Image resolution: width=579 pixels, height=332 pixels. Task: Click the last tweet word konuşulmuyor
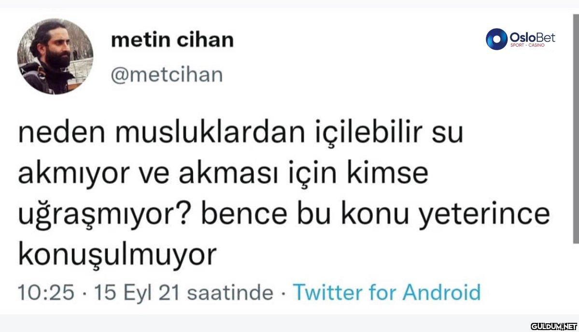coord(116,256)
